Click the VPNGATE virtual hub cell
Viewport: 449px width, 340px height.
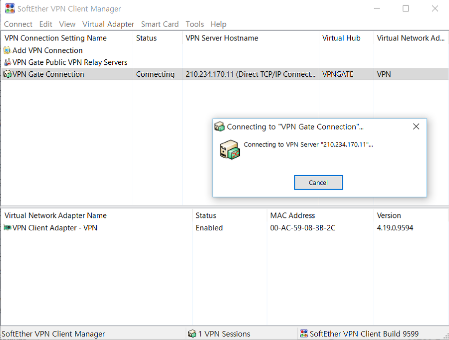click(x=338, y=74)
